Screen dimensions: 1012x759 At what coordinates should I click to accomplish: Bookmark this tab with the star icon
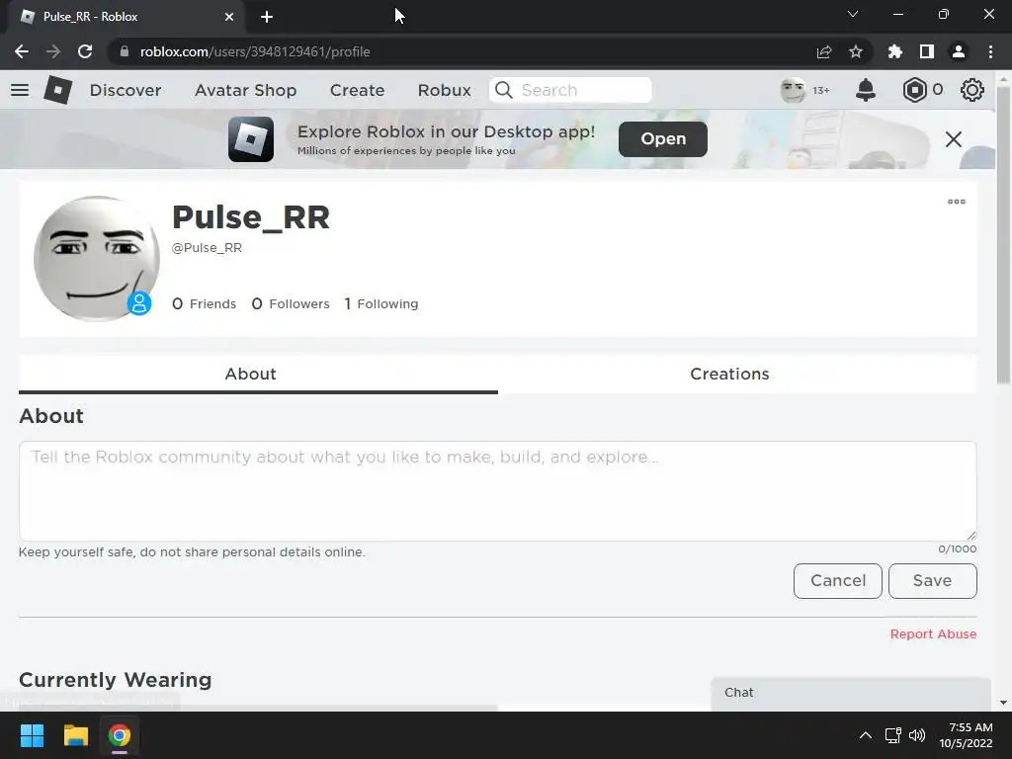(x=856, y=51)
